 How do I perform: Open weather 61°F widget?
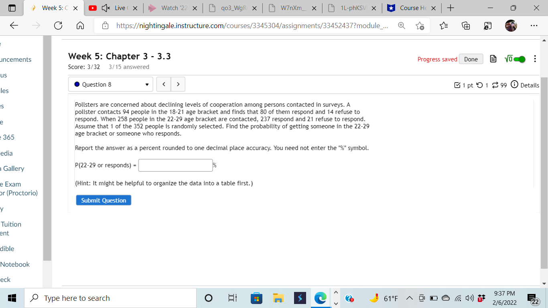(384, 298)
